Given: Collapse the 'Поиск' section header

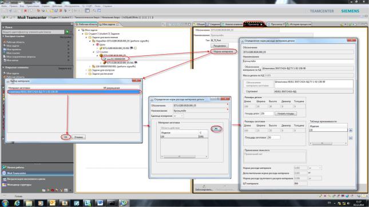Looking at the screenshot, I should click(3, 27).
